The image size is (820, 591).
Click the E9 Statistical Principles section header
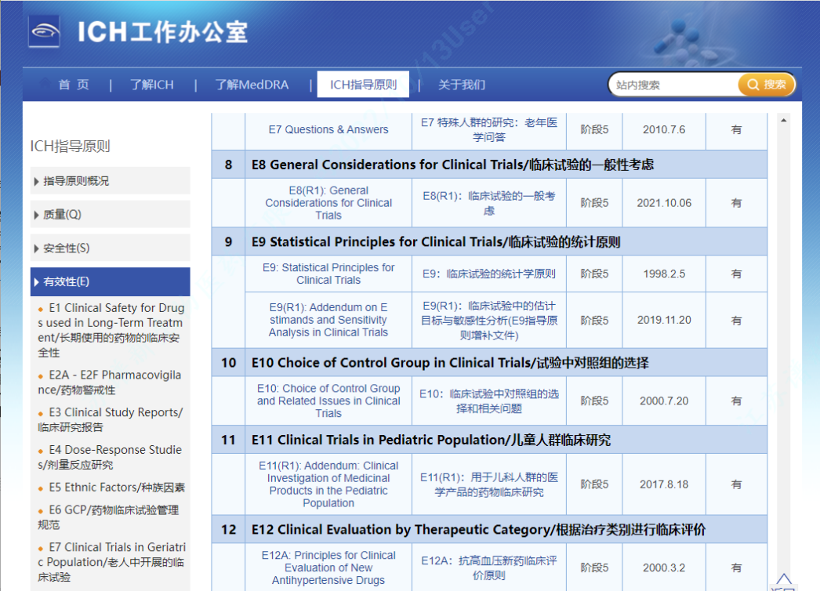[x=436, y=242]
